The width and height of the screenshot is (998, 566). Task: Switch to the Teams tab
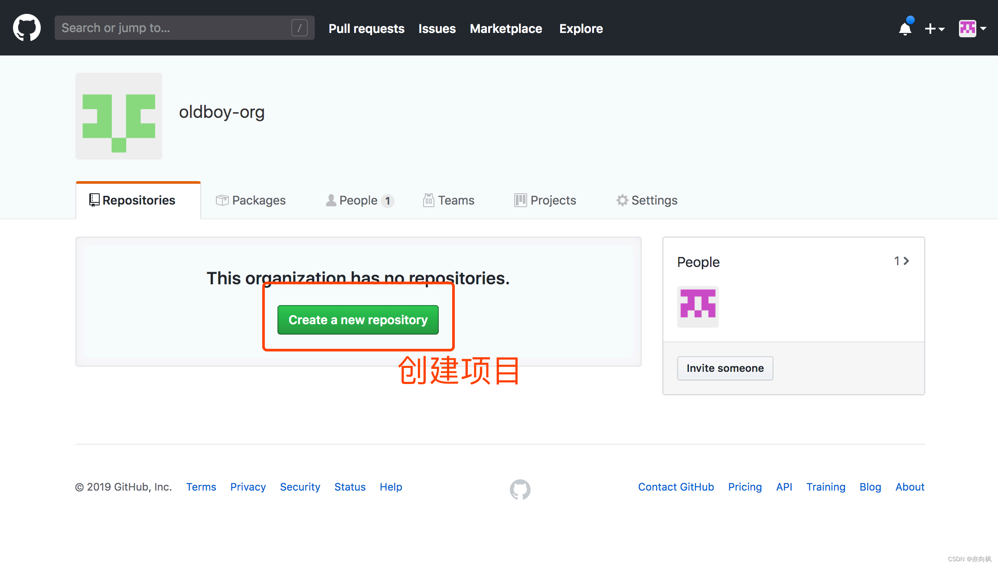(x=449, y=200)
